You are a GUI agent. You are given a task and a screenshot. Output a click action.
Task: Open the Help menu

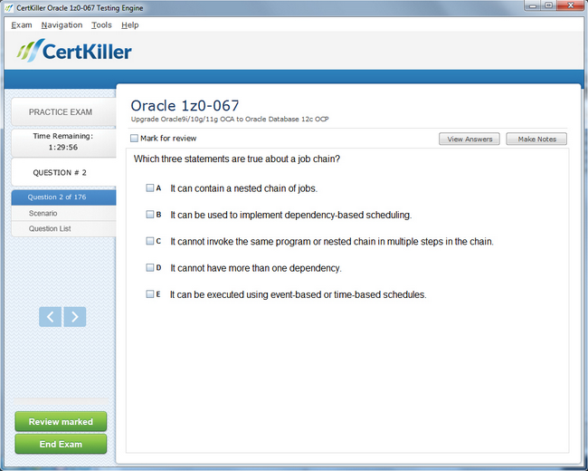pos(129,25)
